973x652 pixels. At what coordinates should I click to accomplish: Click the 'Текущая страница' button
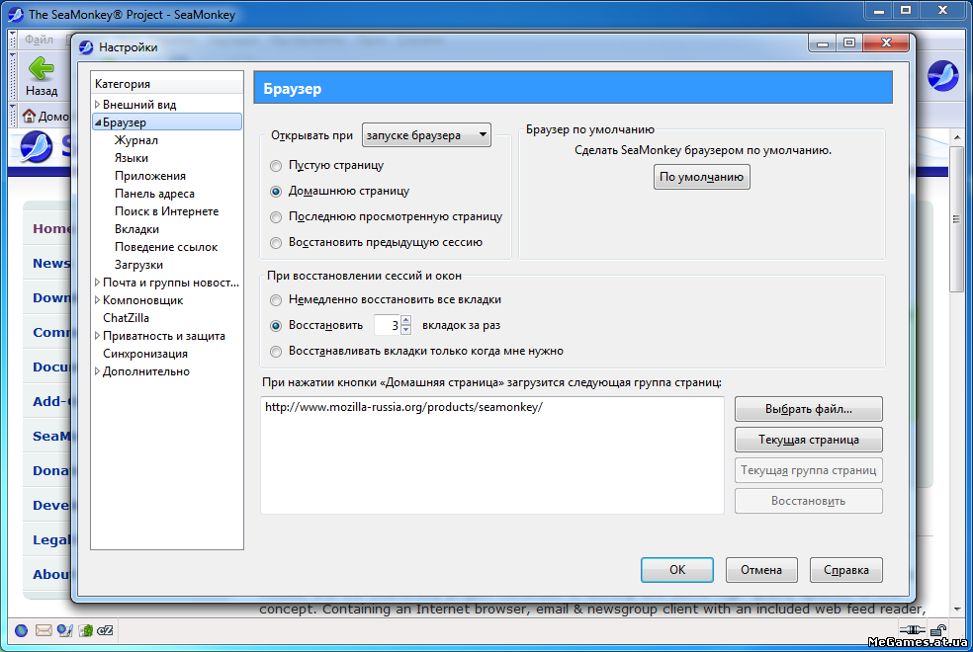point(809,440)
